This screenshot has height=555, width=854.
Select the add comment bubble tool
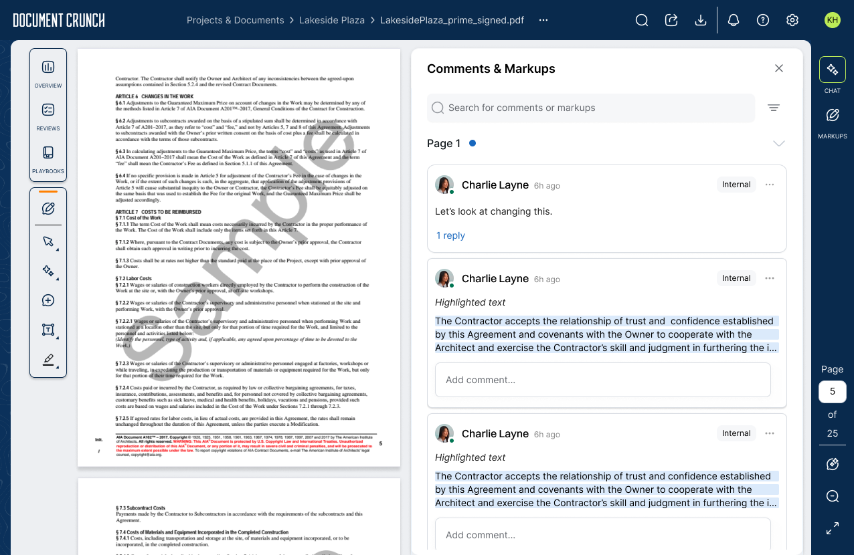coord(48,300)
